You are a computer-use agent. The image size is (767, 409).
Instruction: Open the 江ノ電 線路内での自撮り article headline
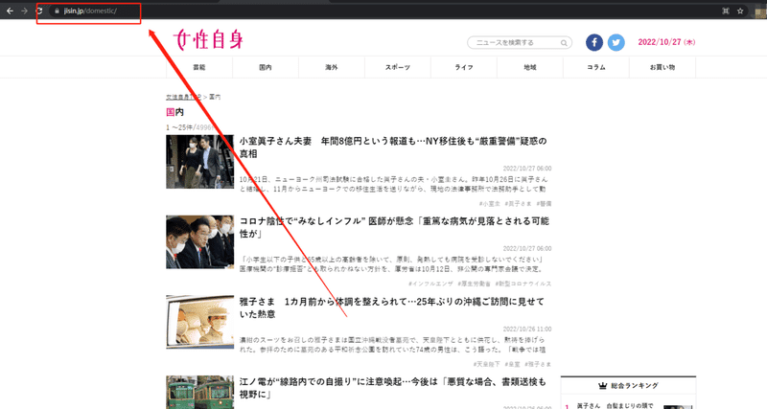point(392,388)
